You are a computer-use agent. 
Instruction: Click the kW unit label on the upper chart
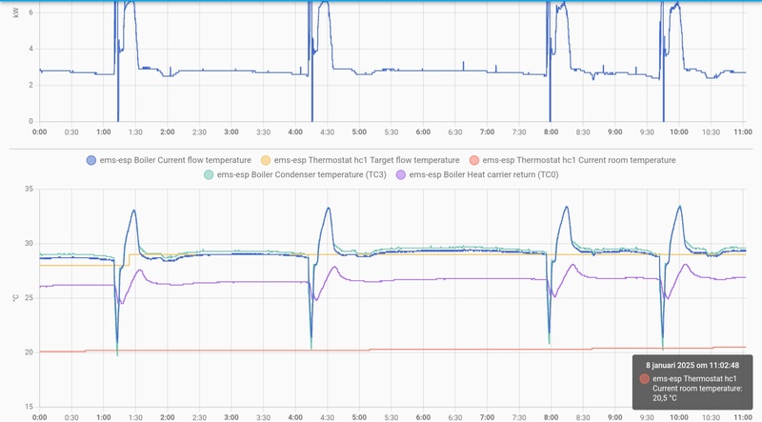pyautogui.click(x=15, y=12)
